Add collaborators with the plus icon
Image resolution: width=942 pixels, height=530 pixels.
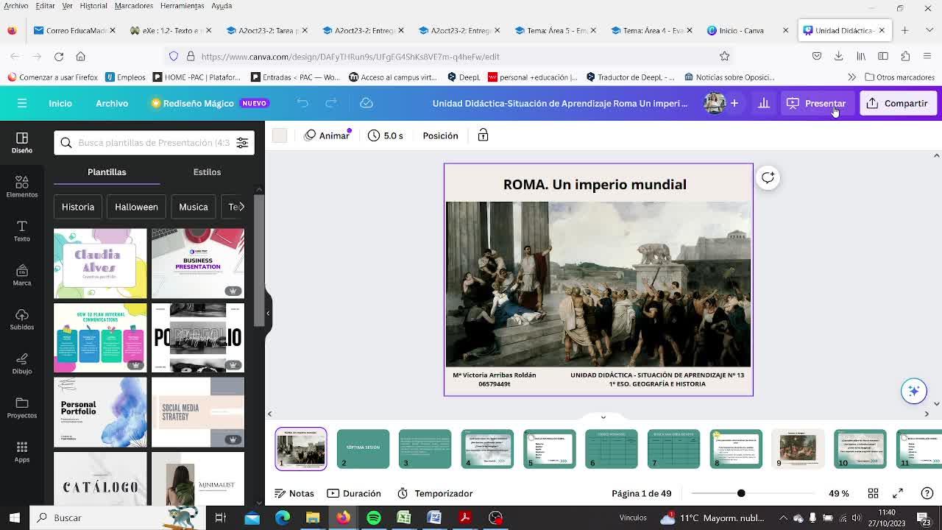pos(734,103)
